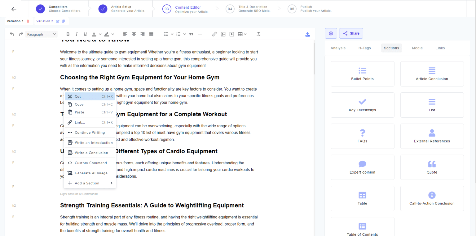Image resolution: width=476 pixels, height=236 pixels.
Task: Click the Share button
Action: tap(351, 33)
